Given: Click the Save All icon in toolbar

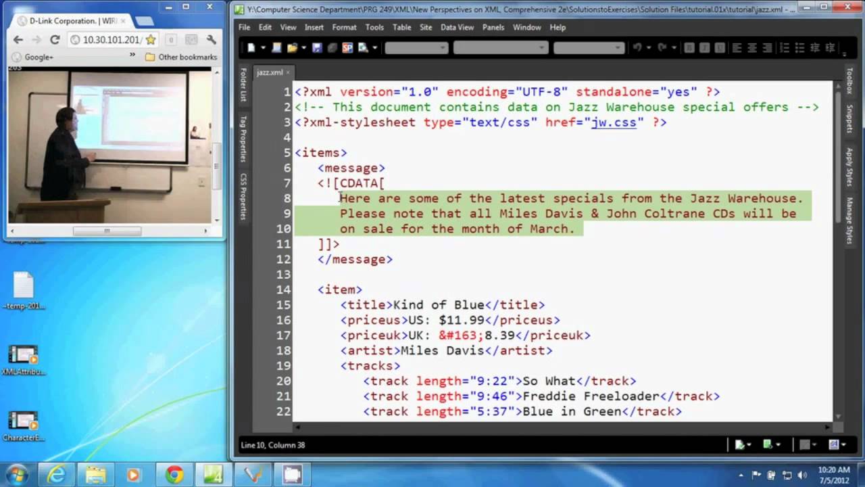Looking at the screenshot, I should (x=332, y=47).
